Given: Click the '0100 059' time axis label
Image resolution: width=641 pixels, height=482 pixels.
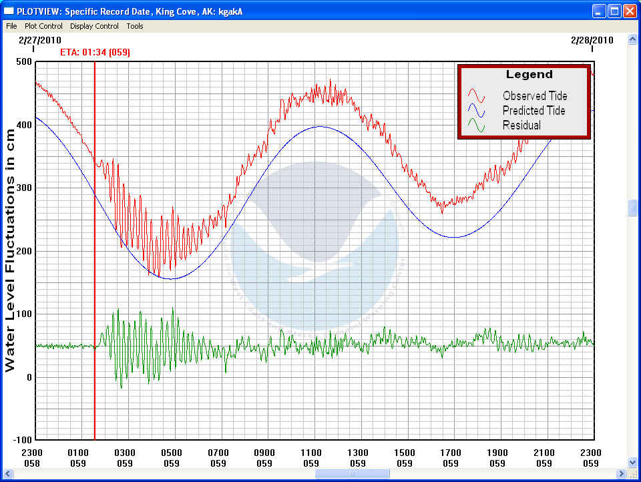Looking at the screenshot, I should click(x=77, y=458).
